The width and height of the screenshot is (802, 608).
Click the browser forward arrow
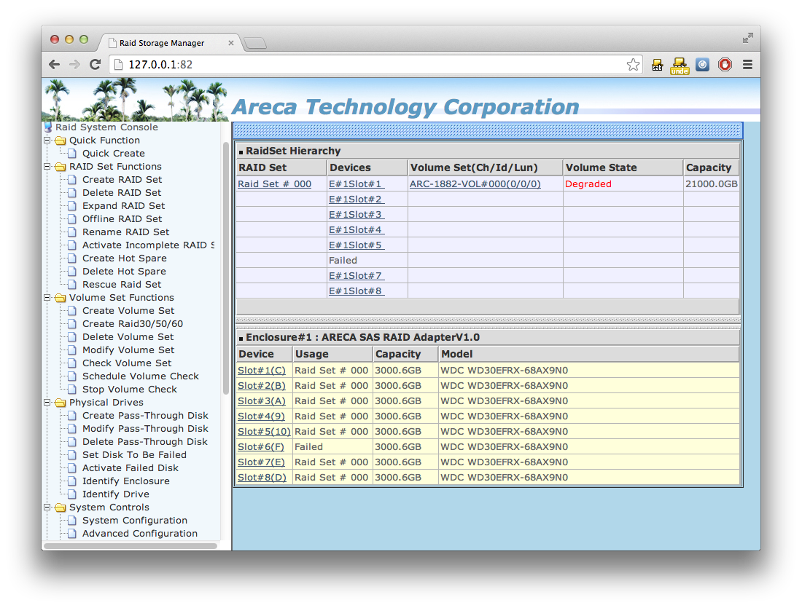74,64
